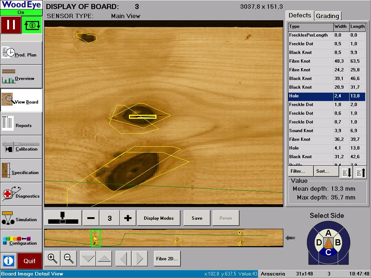
Task: Switch to the Grading tab
Action: tap(328, 16)
